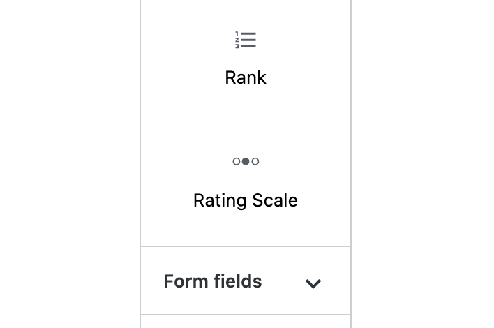Click the Rating Scale three-dots icon
Image resolution: width=494 pixels, height=328 pixels.
pos(246,161)
